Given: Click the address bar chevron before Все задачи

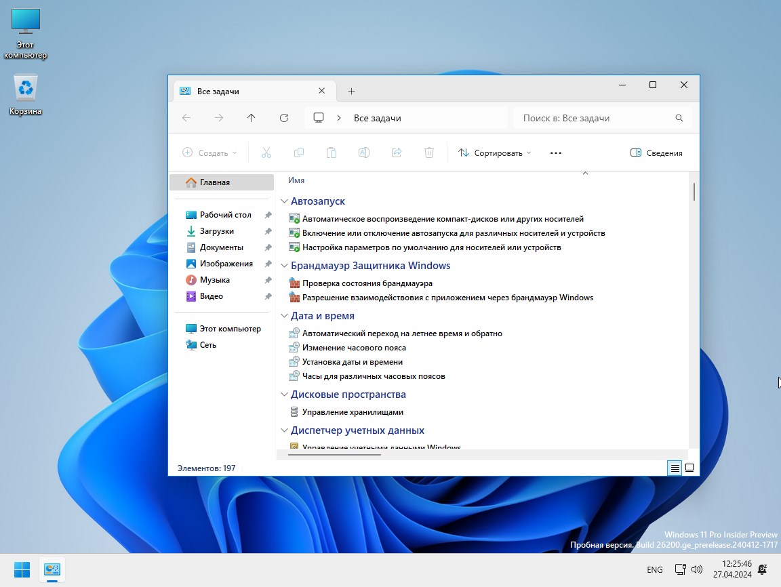Looking at the screenshot, I should [339, 118].
